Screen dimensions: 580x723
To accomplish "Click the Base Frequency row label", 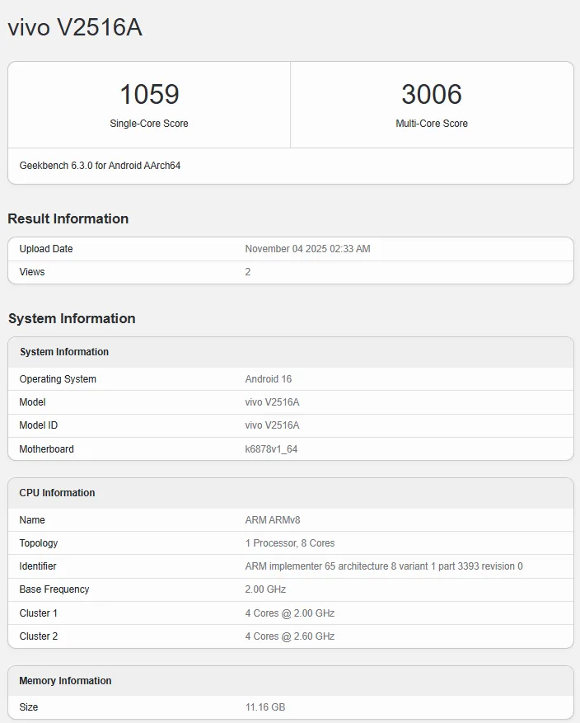I will click(54, 589).
